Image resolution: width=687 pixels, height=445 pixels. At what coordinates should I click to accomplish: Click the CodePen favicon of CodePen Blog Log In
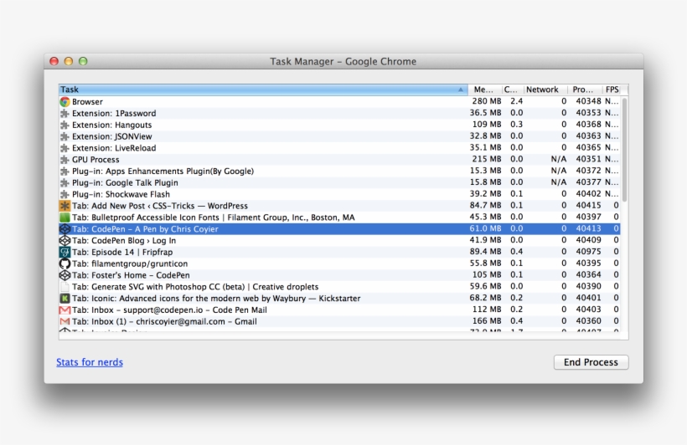point(65,240)
